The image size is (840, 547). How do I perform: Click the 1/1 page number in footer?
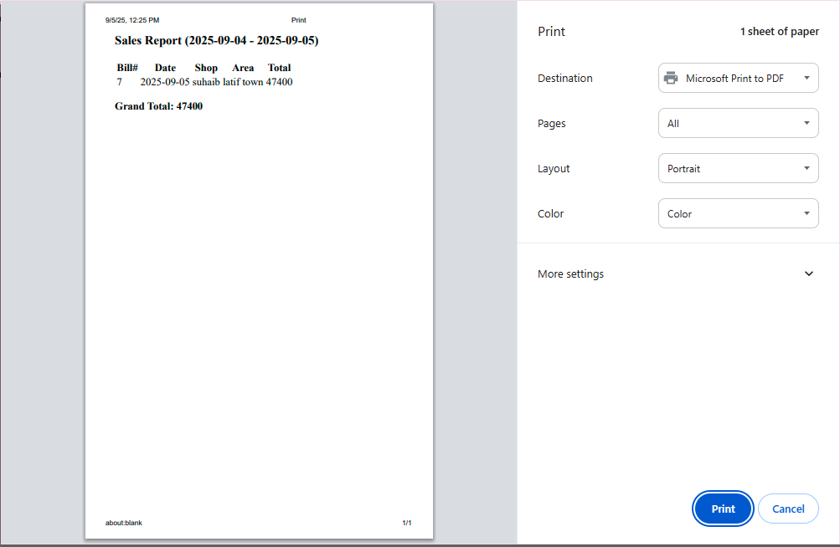coord(406,523)
